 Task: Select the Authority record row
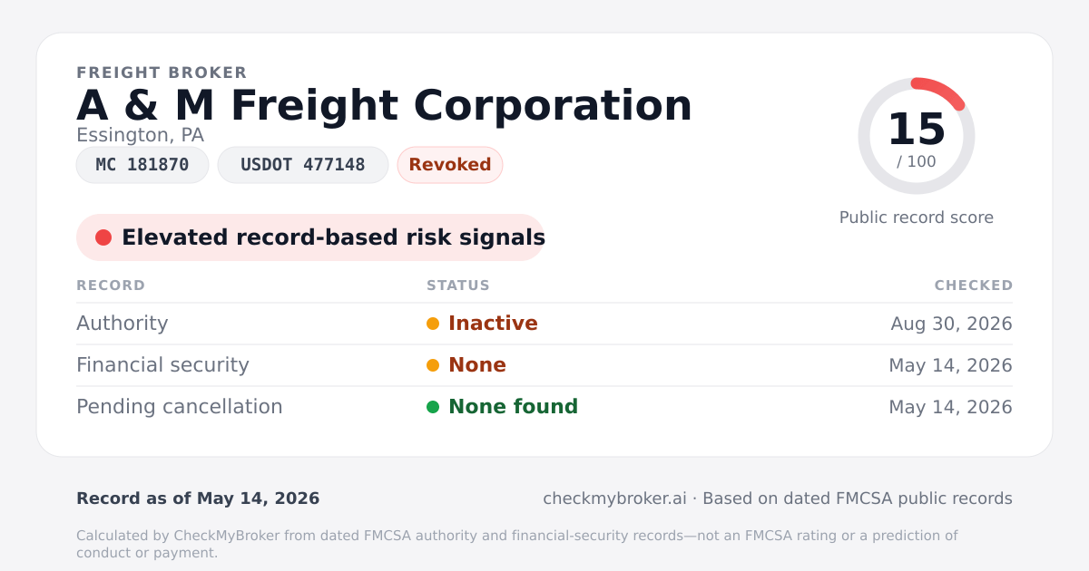coord(544,324)
